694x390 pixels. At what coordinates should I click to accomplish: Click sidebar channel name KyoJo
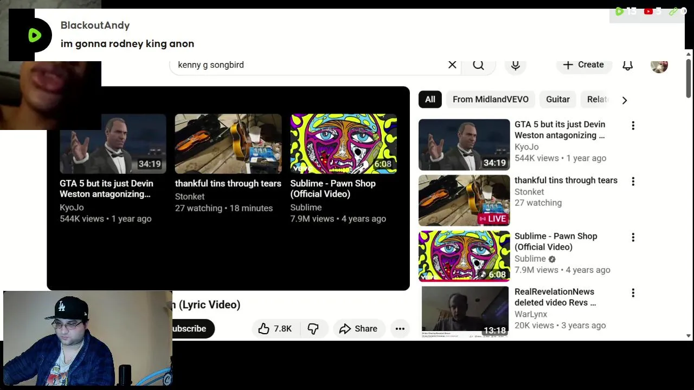point(526,147)
